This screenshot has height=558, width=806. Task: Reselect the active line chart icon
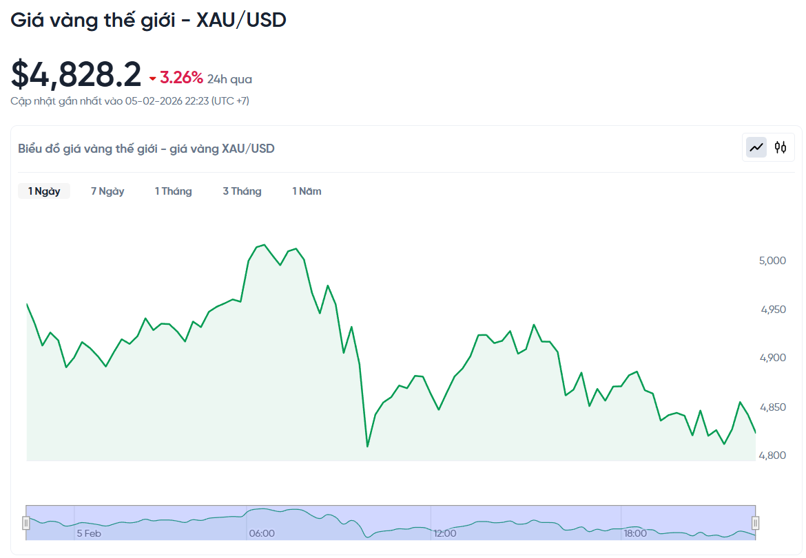756,147
